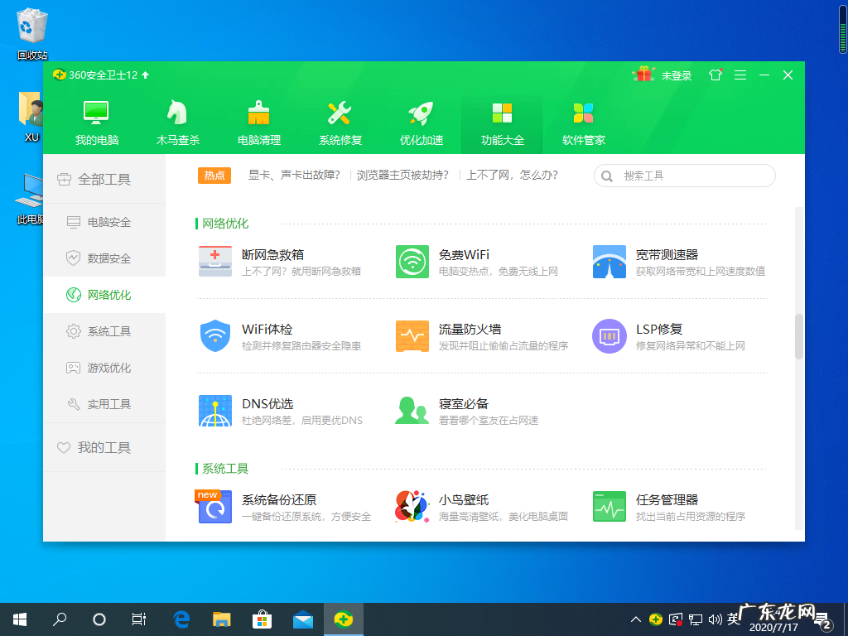The image size is (848, 636).
Task: Select 系统工具 in the sidebar
Action: coord(106,330)
